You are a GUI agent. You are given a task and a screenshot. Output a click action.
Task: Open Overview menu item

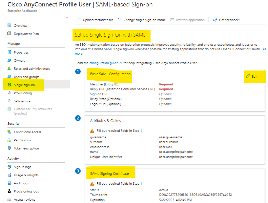click(20, 25)
